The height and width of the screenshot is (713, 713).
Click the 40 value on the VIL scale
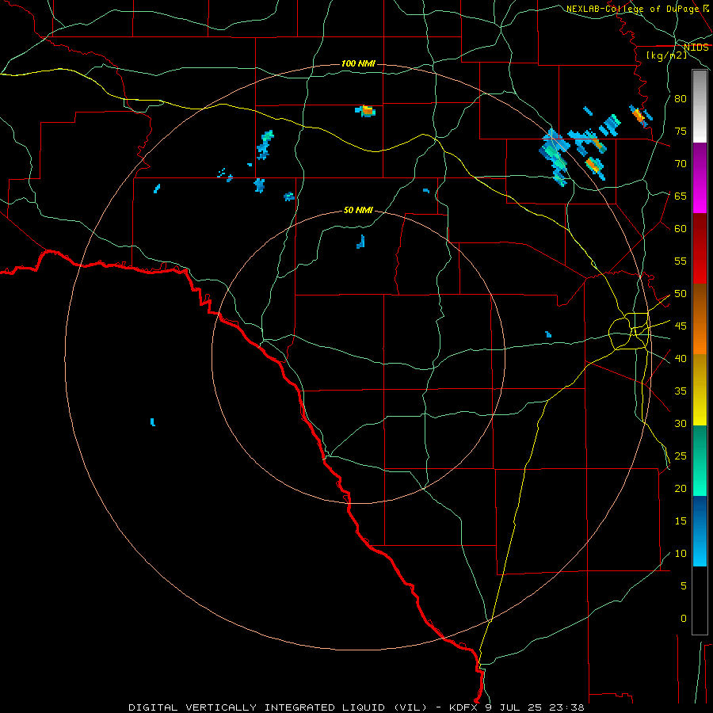(x=681, y=359)
